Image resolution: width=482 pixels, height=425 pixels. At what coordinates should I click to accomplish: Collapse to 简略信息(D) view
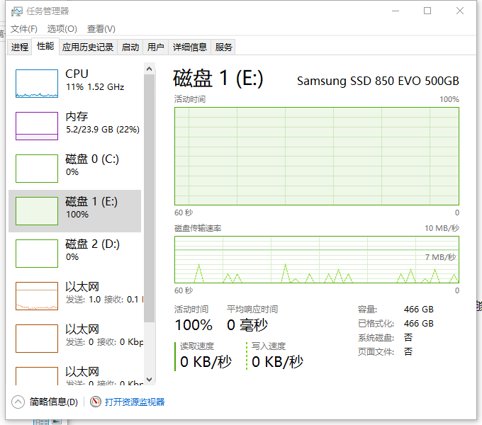pyautogui.click(x=53, y=402)
